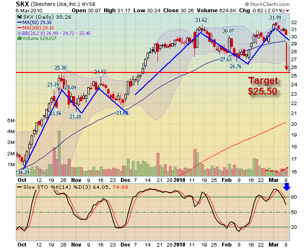Click the Target $25.50 text
The height and width of the screenshot is (248, 304).
(263, 86)
